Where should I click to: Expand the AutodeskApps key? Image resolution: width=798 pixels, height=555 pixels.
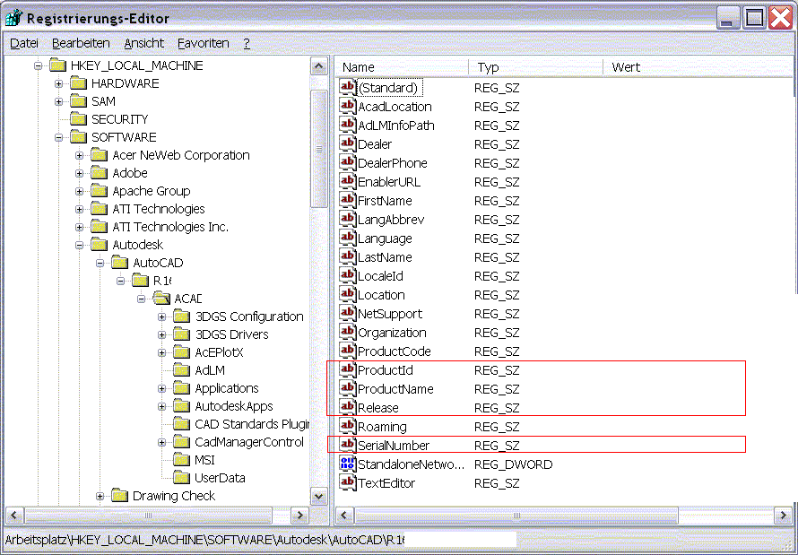[x=161, y=406]
